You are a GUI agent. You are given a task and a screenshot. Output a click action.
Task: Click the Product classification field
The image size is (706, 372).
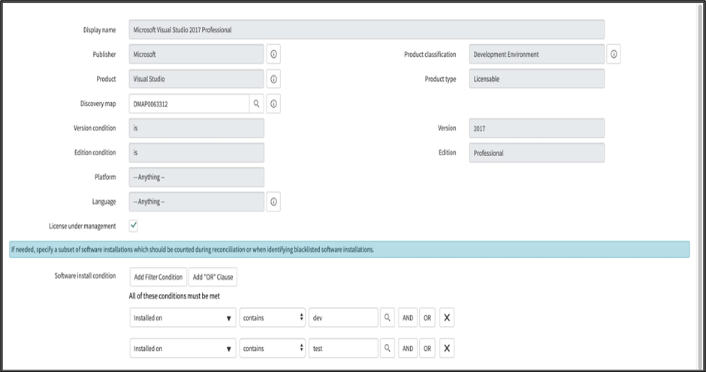(537, 55)
